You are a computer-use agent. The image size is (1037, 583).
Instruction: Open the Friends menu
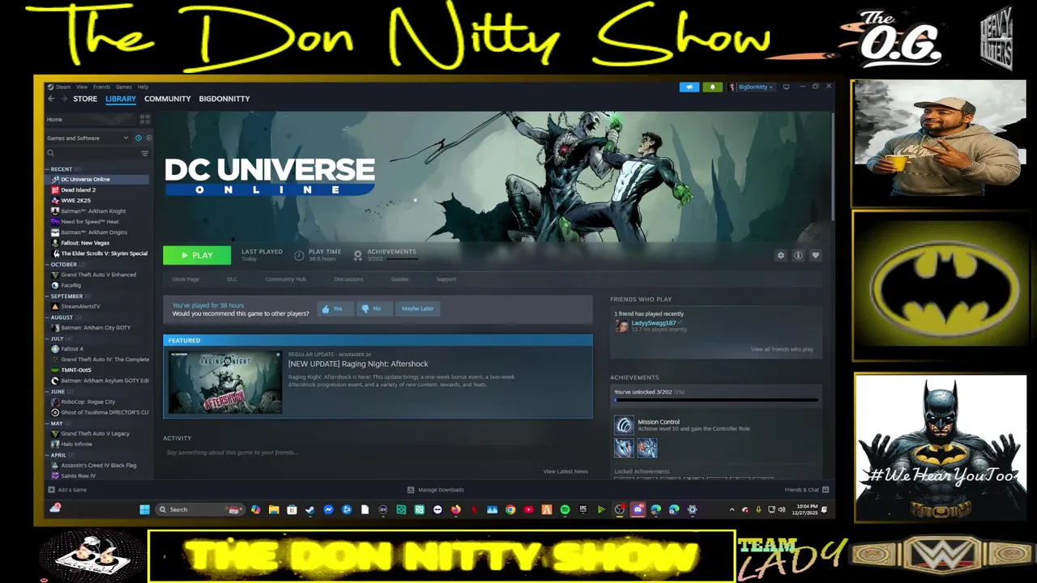coord(101,87)
